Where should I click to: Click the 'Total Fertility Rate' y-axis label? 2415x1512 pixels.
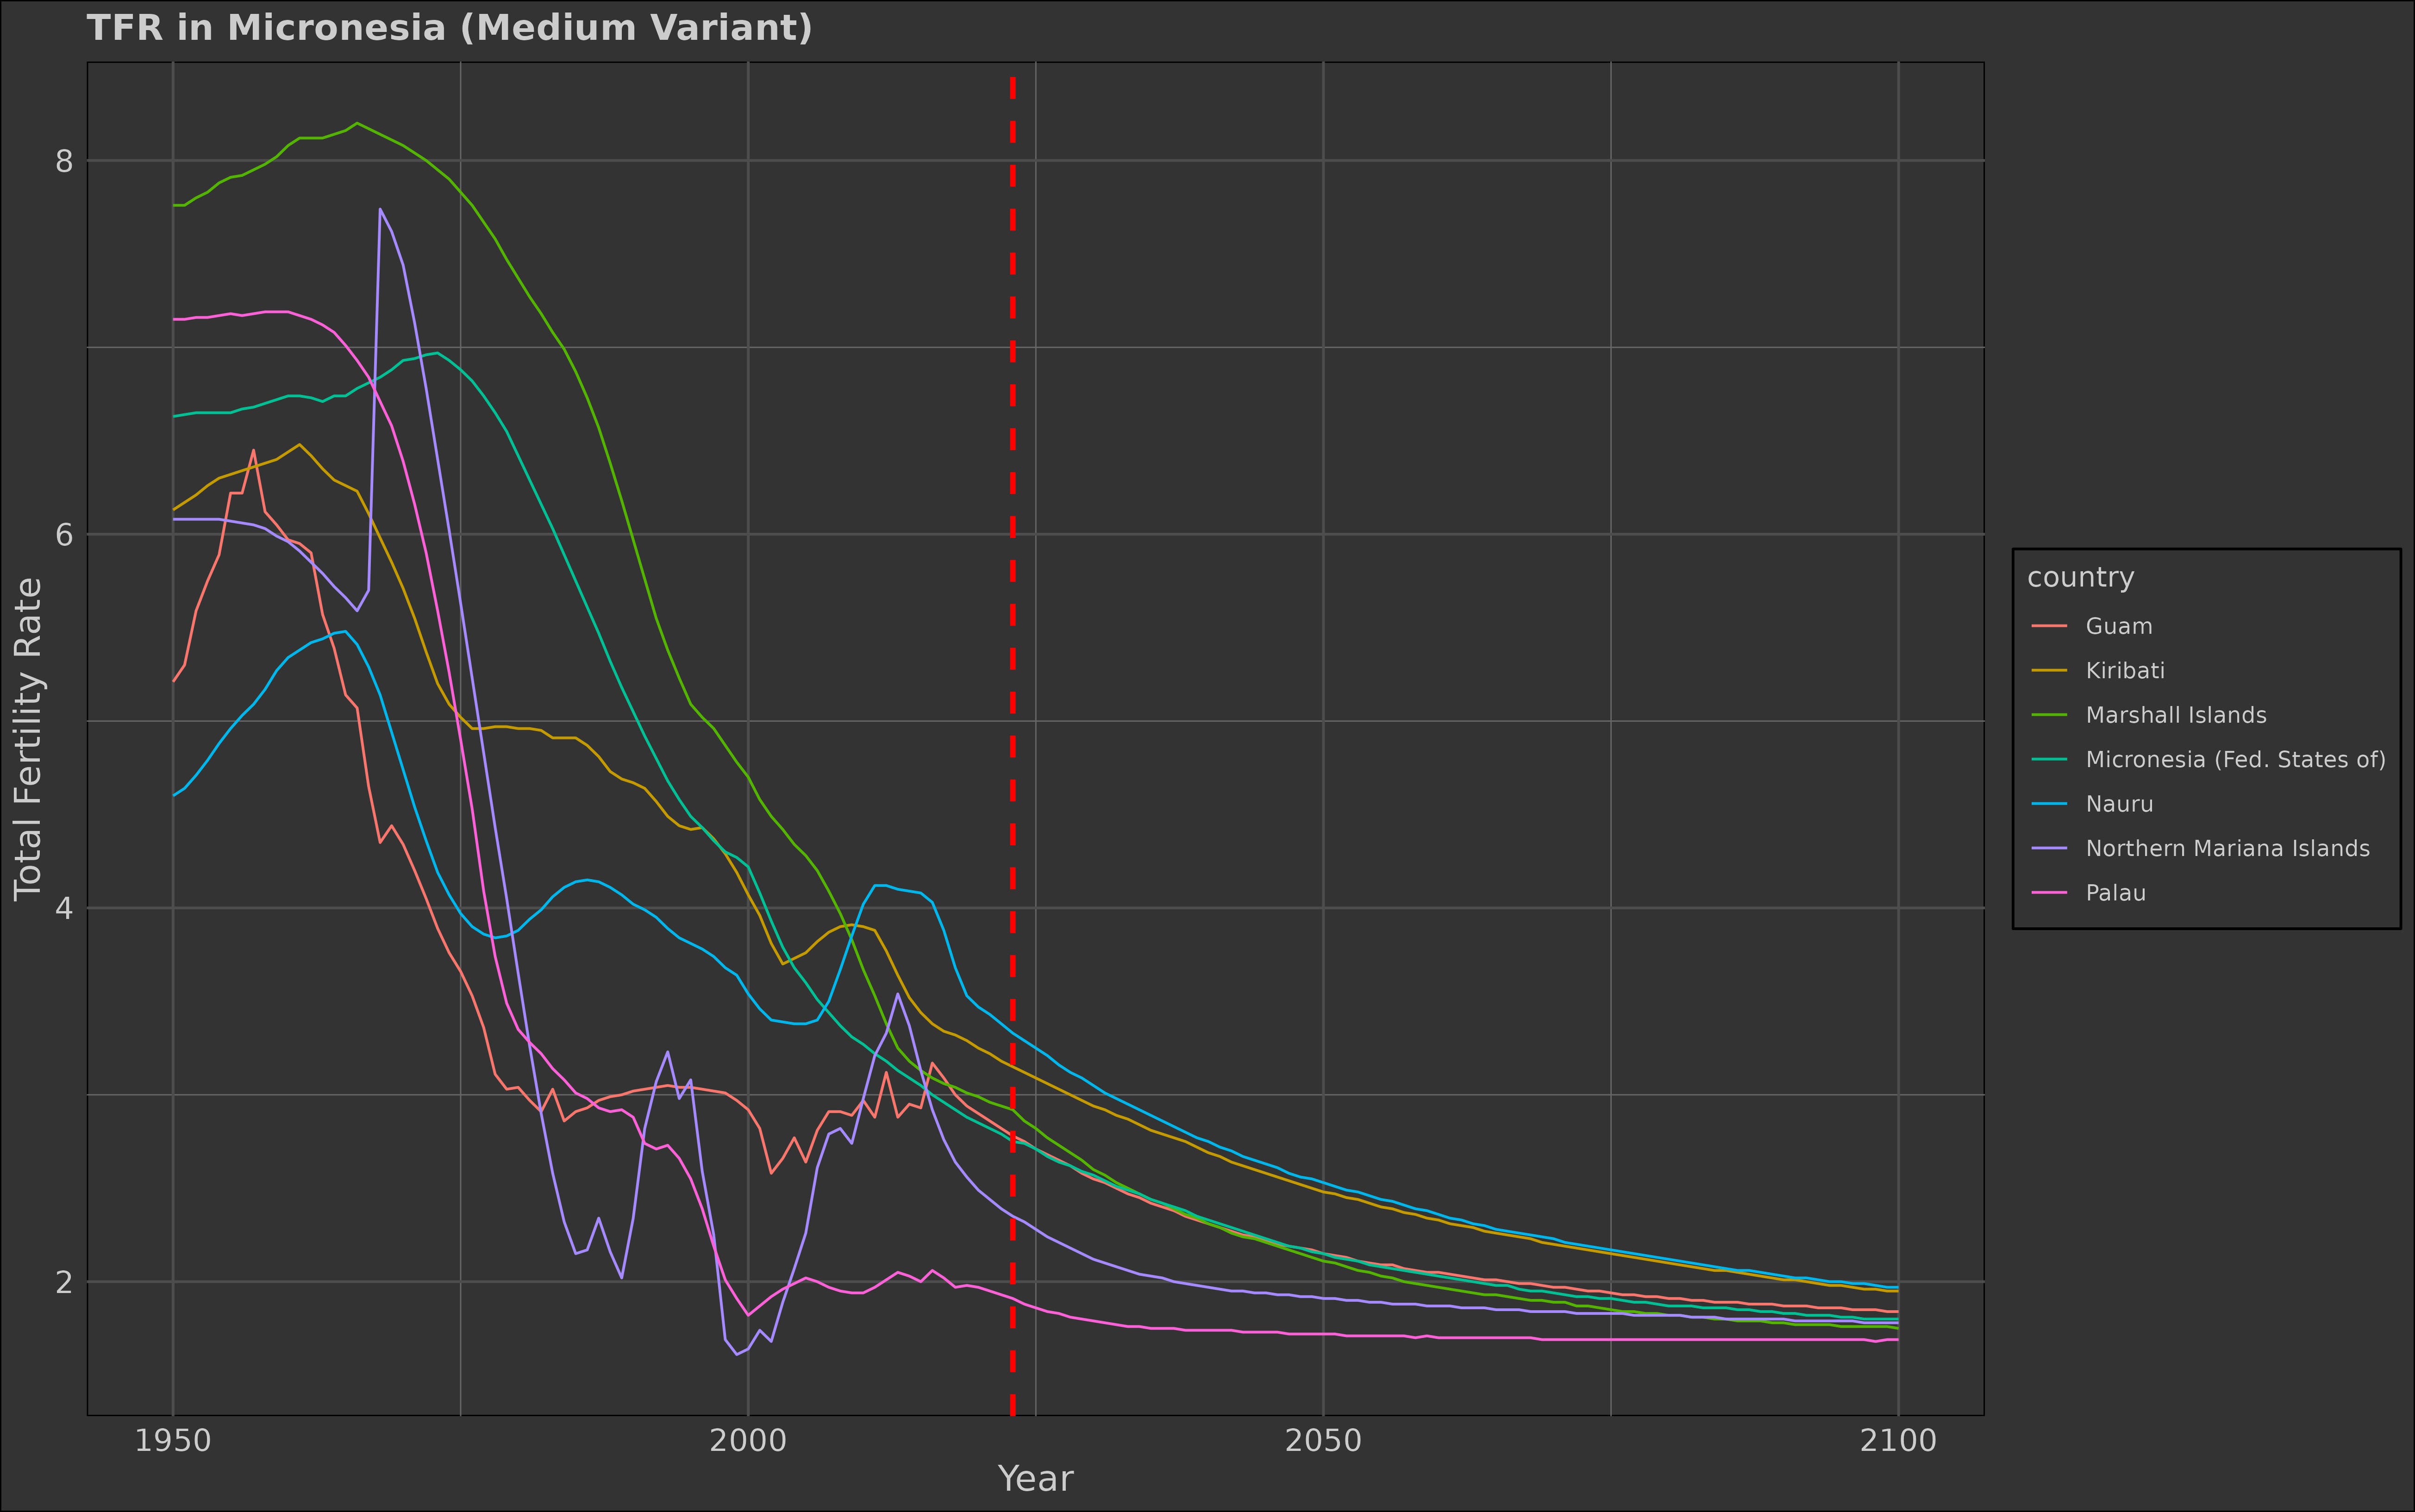[28, 739]
